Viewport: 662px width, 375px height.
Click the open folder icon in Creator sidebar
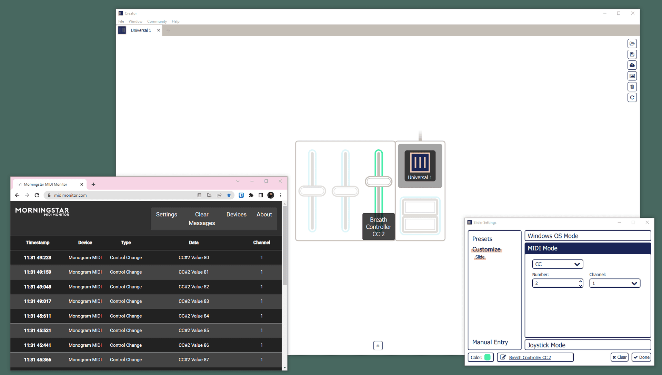[x=632, y=43]
